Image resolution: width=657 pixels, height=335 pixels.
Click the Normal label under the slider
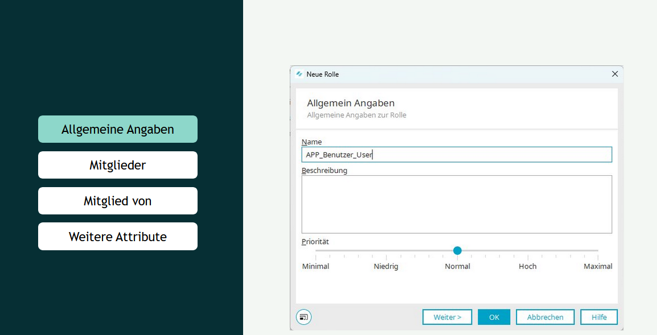click(457, 266)
